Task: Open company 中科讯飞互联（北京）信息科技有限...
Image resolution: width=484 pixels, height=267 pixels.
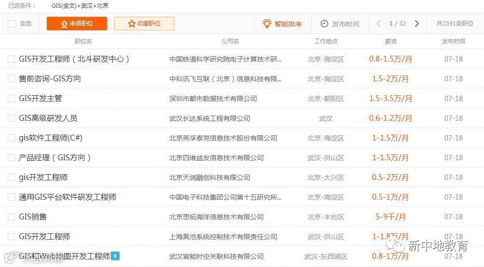Action: pos(225,79)
